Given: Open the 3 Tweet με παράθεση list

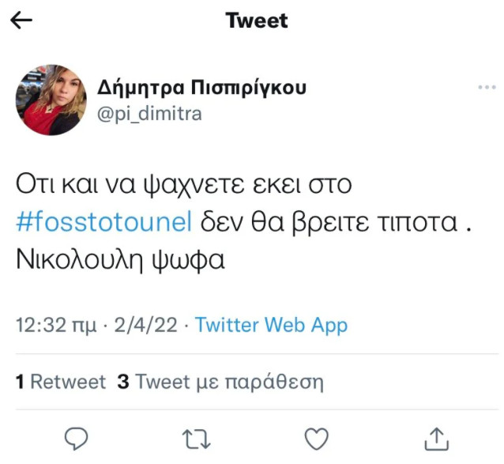Looking at the screenshot, I should coord(220,382).
